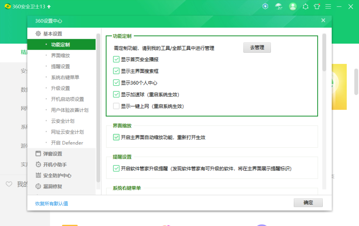
Task: Open the main hamburger menu icon
Action: coord(328,6)
